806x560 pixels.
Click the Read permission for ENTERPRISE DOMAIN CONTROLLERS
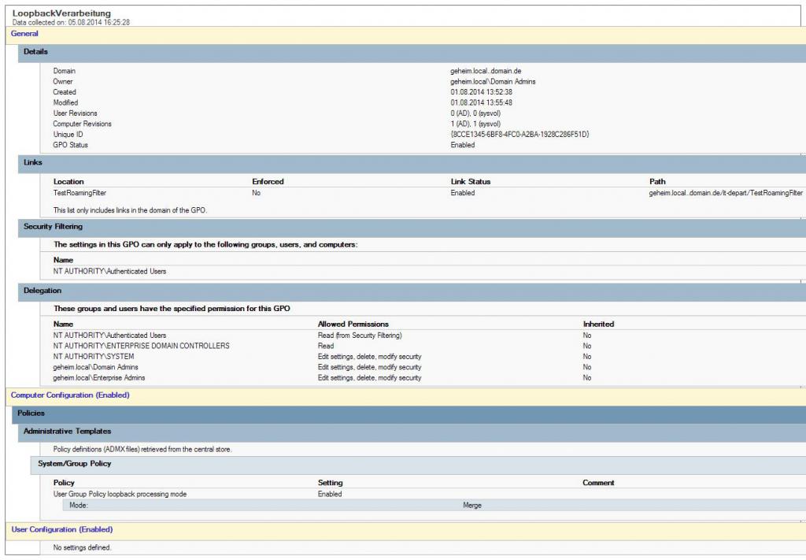pyautogui.click(x=326, y=347)
